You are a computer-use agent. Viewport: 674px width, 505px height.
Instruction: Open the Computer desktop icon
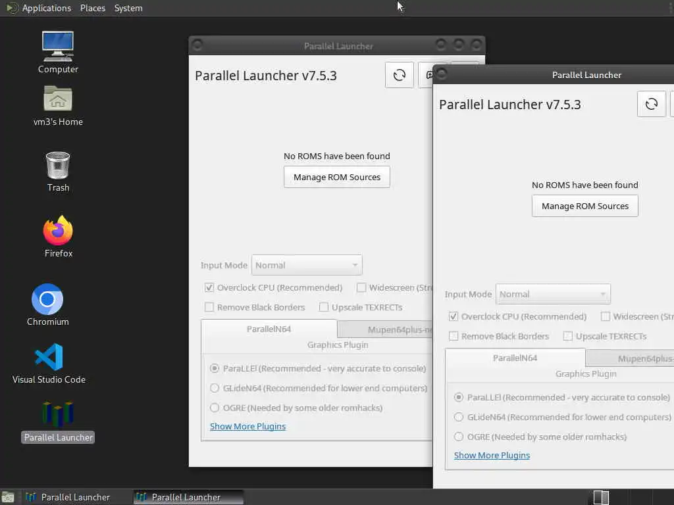[58, 53]
